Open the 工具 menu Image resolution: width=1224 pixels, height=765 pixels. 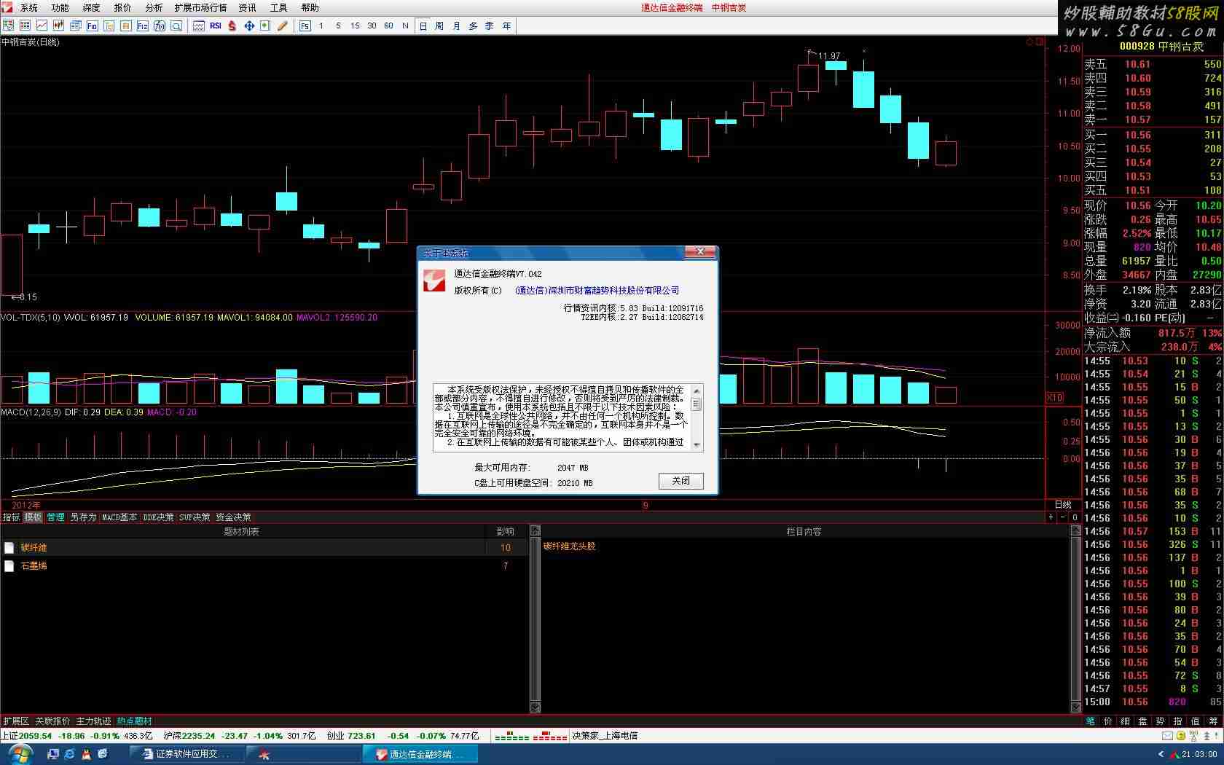click(x=279, y=8)
